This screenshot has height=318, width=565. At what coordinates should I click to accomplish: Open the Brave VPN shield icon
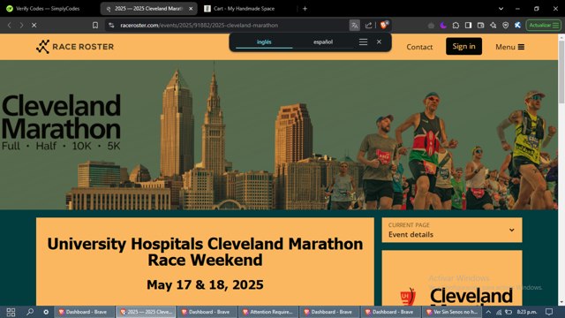point(506,26)
